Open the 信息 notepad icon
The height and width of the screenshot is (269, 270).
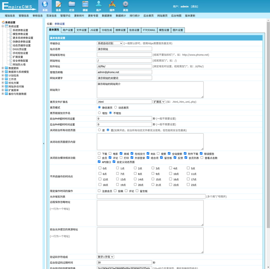point(58,4)
